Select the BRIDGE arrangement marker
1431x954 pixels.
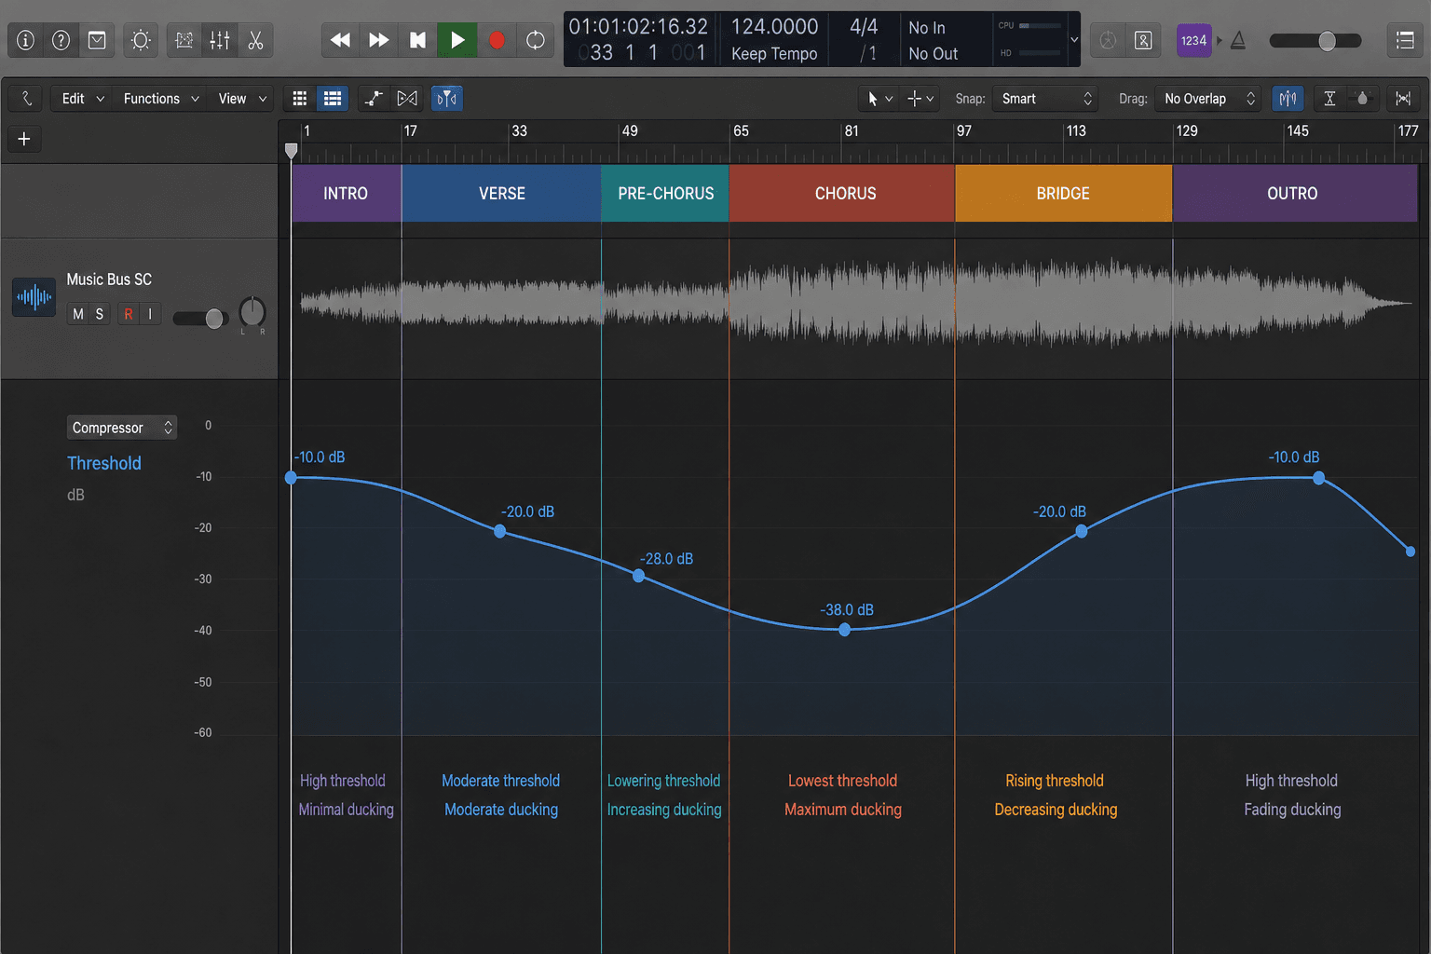pyautogui.click(x=1063, y=194)
